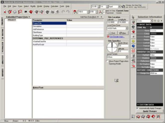The image size is (165, 123).
Task: Click the grey hatched plane toolbar icon
Action: pyautogui.click(x=36, y=12)
